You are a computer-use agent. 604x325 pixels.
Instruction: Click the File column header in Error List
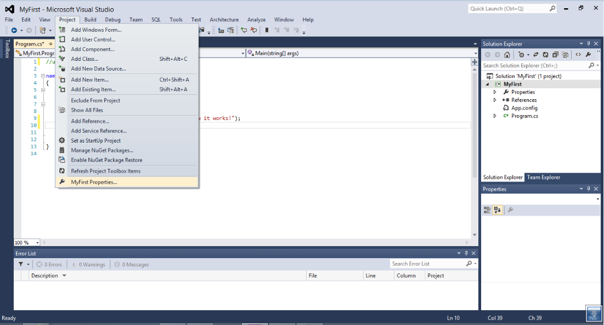pyautogui.click(x=335, y=276)
